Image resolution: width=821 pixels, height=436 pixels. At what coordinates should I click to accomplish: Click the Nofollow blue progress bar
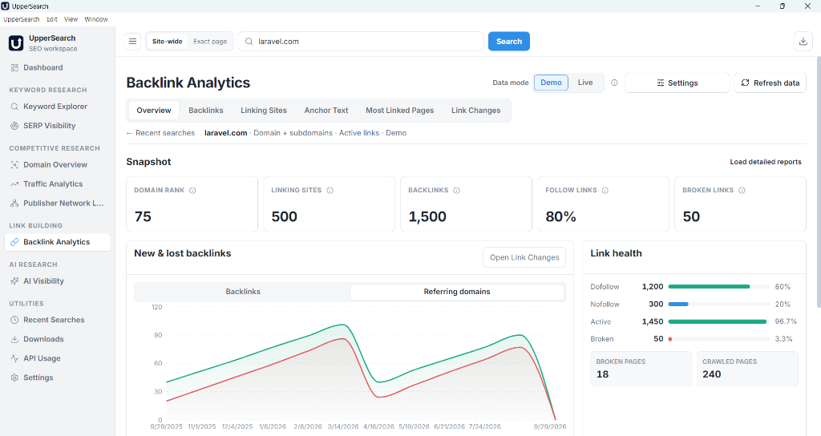coord(678,304)
